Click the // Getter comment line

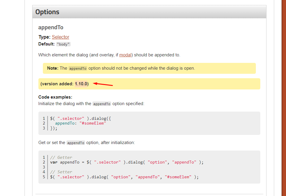click(x=61, y=157)
